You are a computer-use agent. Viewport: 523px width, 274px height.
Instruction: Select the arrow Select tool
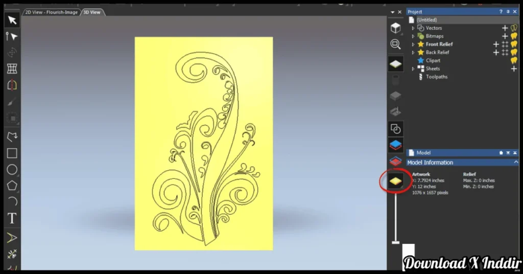(x=12, y=20)
